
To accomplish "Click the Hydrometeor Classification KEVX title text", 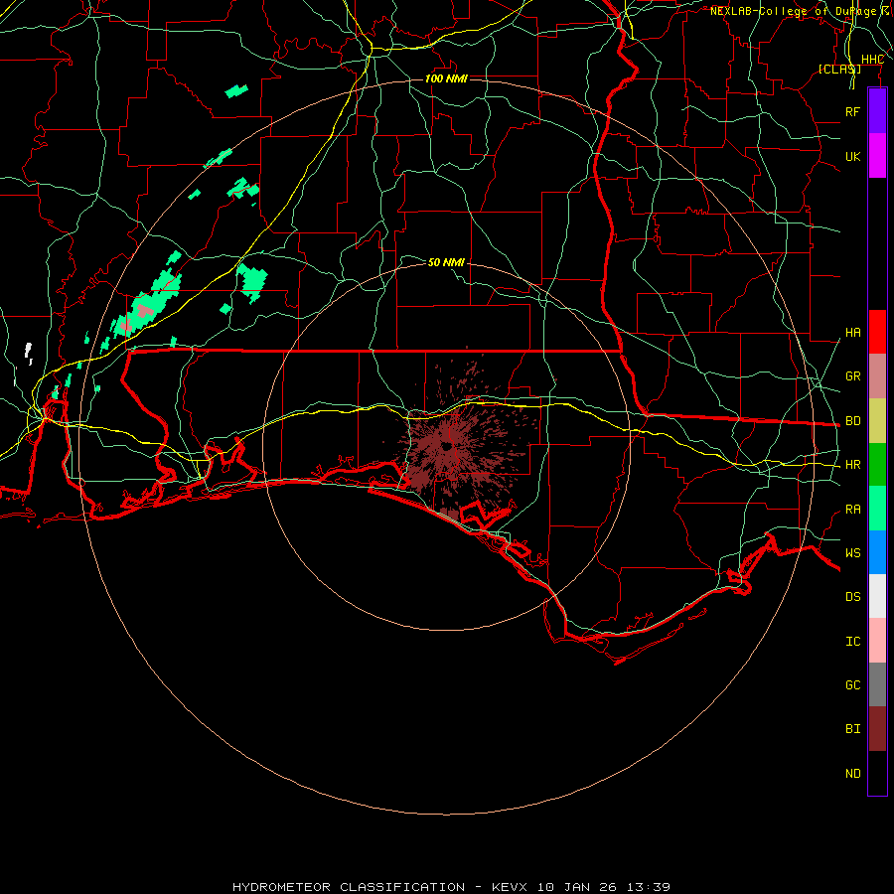I will click(x=451, y=887).
